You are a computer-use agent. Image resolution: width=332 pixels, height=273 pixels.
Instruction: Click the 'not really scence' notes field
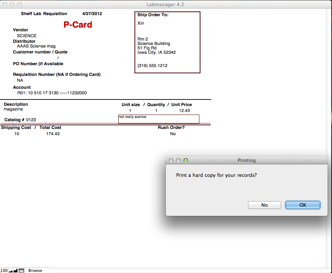158,119
